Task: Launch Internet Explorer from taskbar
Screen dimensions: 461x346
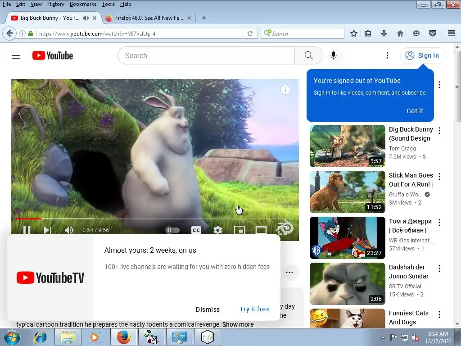Action: pos(40,337)
